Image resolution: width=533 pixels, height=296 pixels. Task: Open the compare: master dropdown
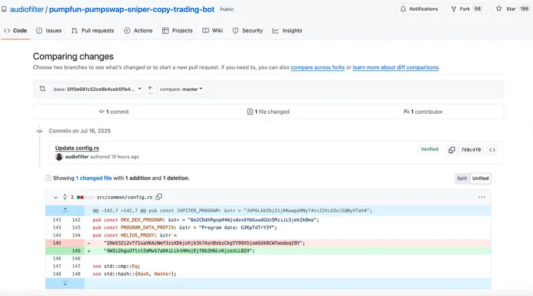click(181, 89)
